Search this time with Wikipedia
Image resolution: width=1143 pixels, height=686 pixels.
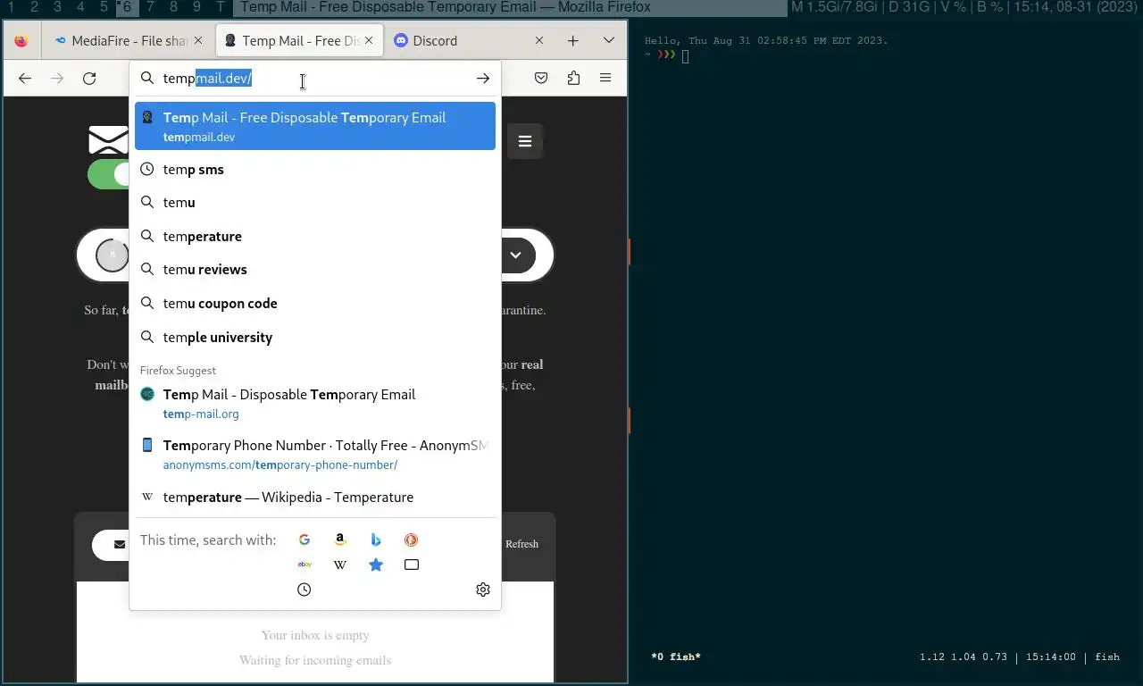click(x=340, y=565)
